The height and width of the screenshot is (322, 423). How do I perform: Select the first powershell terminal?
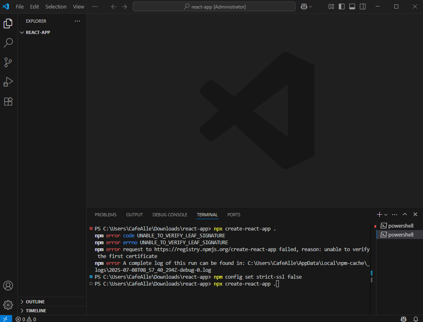pyautogui.click(x=399, y=226)
